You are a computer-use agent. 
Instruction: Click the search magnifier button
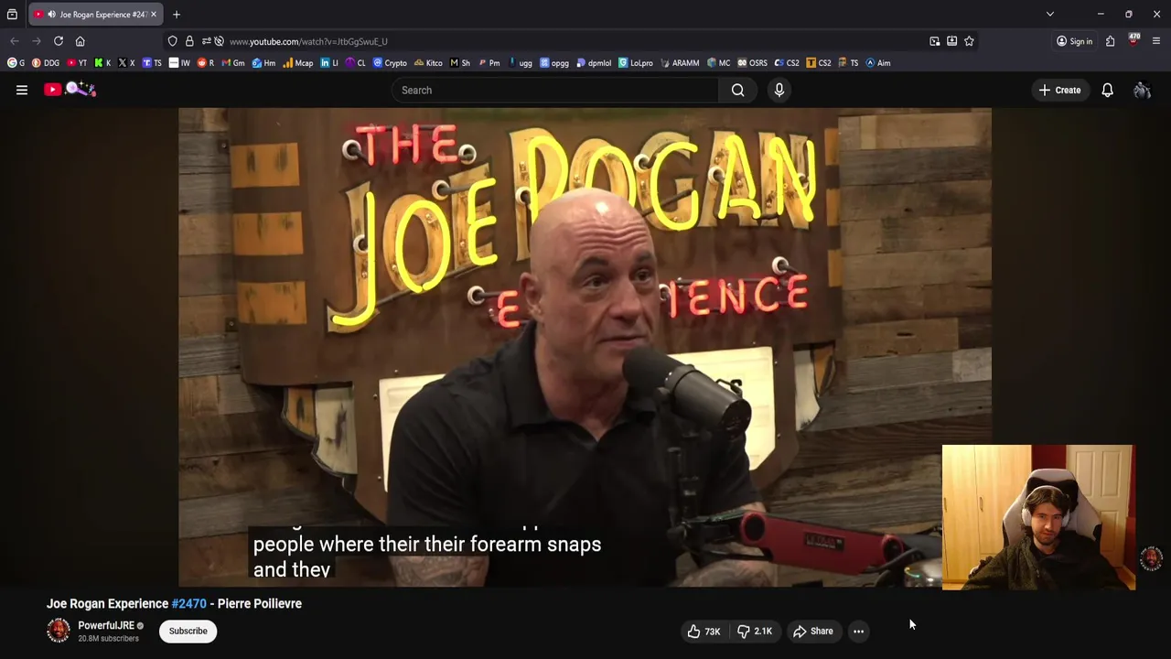click(x=737, y=90)
